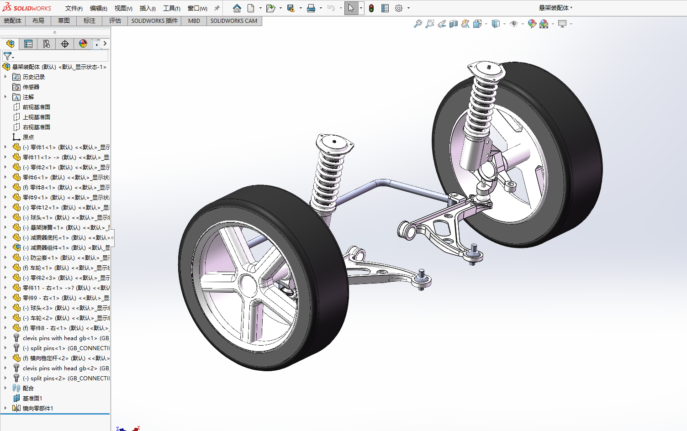Click the Undo arrow icon
Image resolution: width=687 pixels, height=431 pixels.
(x=331, y=8)
